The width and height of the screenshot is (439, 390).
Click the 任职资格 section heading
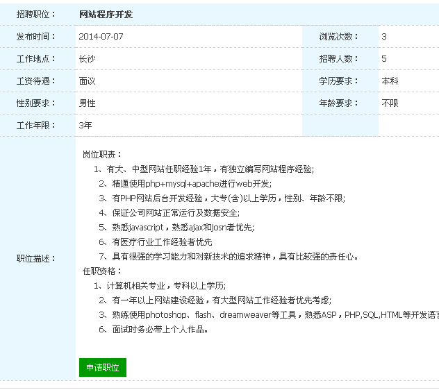[x=102, y=271]
